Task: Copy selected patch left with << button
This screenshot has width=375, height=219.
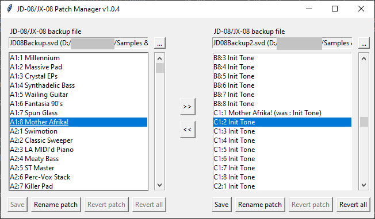Action: pyautogui.click(x=187, y=130)
